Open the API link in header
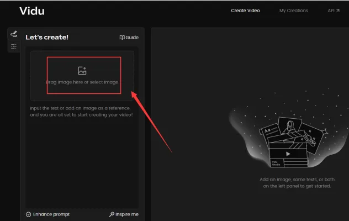The height and width of the screenshot is (221, 349). pyautogui.click(x=331, y=10)
